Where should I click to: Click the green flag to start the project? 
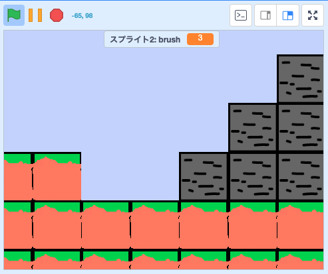(x=14, y=15)
